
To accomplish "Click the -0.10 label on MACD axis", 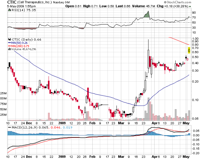I will click(x=195, y=144).
